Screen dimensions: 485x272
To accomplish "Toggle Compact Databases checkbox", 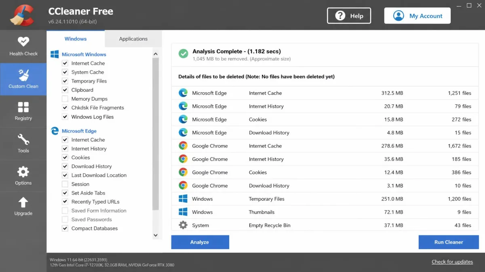I will [x=65, y=228].
